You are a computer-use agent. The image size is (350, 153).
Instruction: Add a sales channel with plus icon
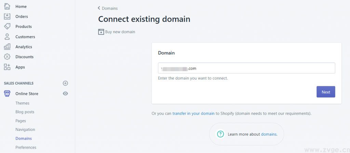pos(66,83)
